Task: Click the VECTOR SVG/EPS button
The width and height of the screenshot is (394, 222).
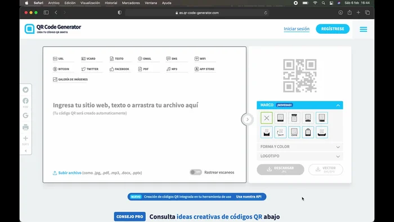Action: point(326,170)
